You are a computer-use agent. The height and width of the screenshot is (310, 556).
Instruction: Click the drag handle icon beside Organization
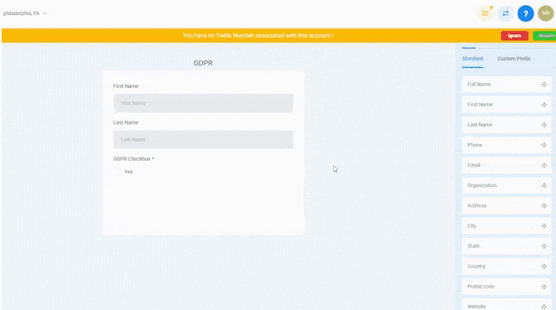pyautogui.click(x=544, y=185)
